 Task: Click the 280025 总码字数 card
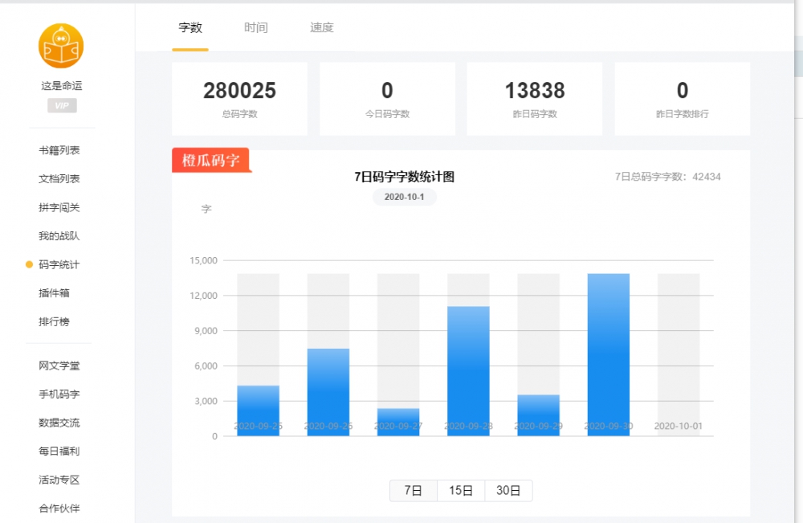[x=239, y=99]
